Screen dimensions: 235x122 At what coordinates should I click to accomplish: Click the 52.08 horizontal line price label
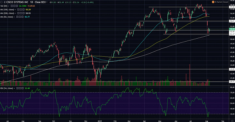point(232,31)
